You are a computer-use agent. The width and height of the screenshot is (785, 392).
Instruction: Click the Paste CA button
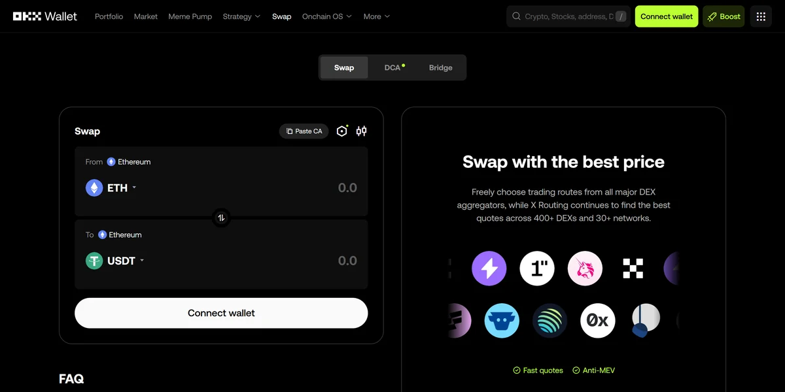(304, 131)
